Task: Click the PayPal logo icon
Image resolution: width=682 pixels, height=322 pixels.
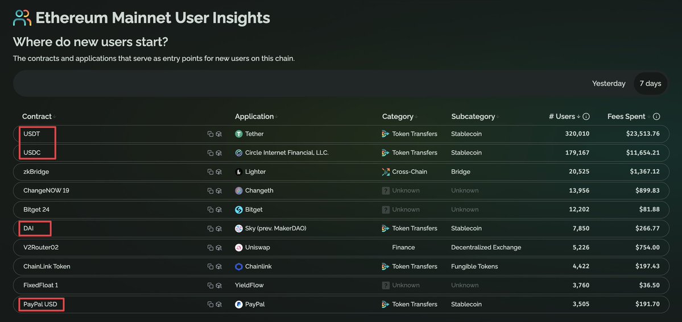Action: [239, 304]
